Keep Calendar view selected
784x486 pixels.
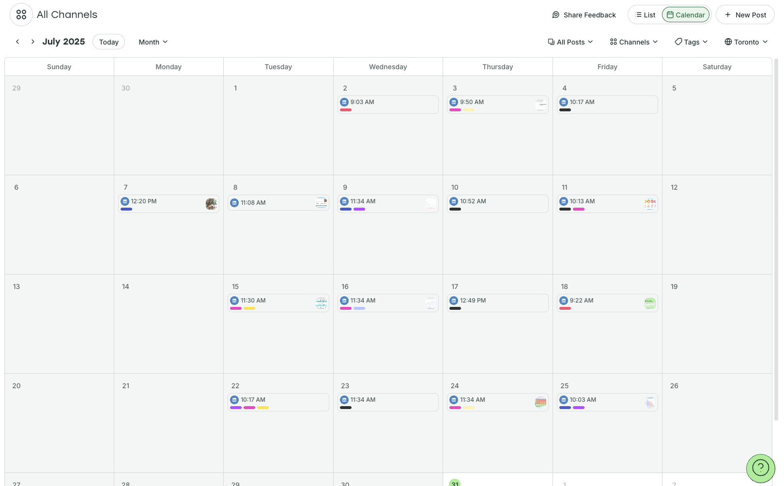(x=686, y=15)
